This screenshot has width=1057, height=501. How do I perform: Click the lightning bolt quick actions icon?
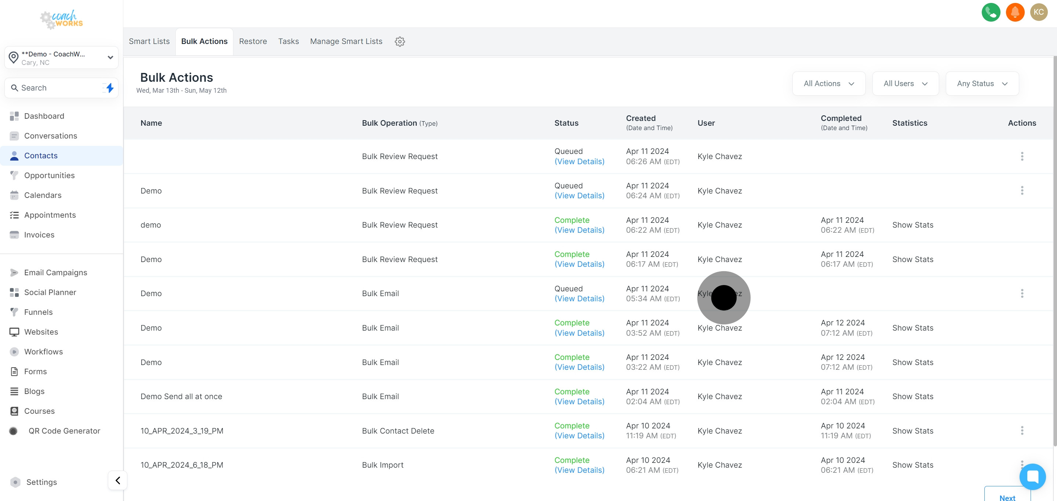pos(110,88)
